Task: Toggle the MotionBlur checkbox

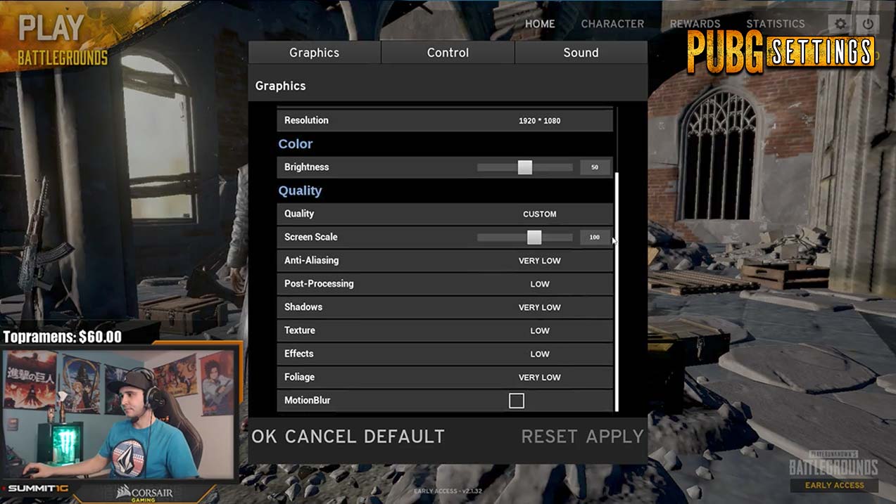Action: pos(517,401)
